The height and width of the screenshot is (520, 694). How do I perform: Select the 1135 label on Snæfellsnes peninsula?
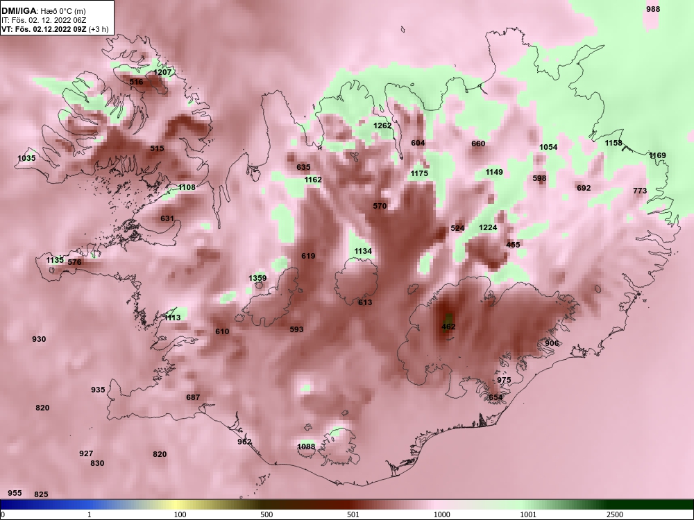pos(55,261)
